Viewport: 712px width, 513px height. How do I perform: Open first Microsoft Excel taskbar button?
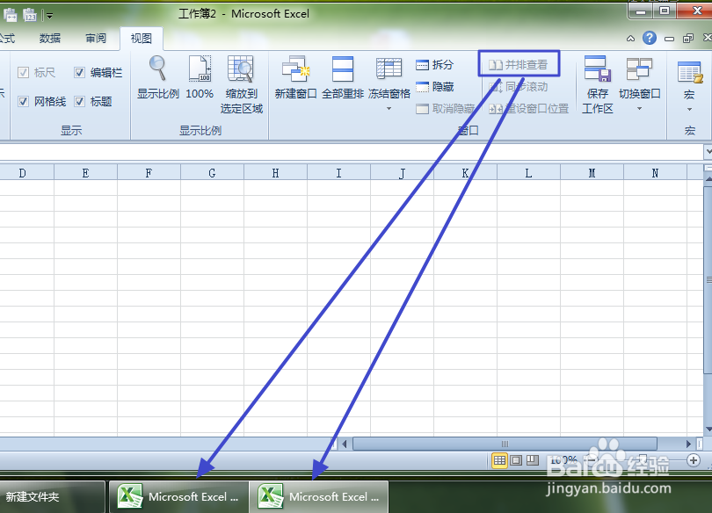point(178,496)
